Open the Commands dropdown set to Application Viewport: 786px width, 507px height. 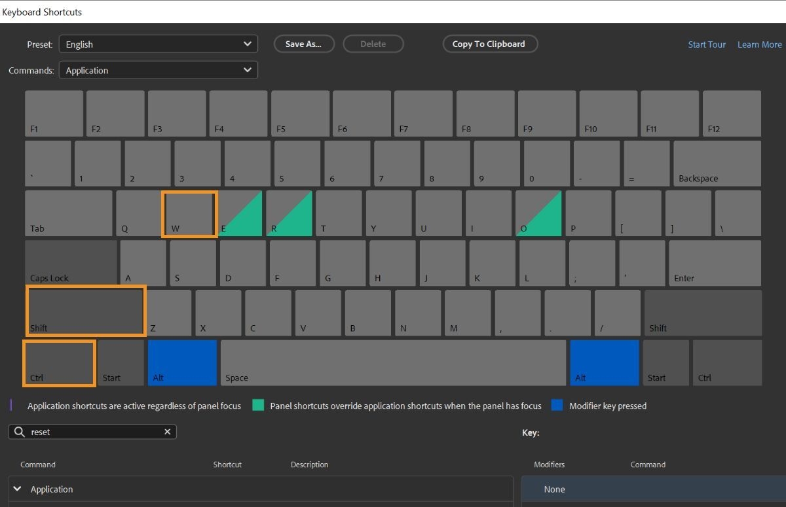158,70
